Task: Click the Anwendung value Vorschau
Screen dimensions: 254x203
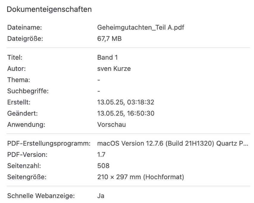Action: coord(112,124)
